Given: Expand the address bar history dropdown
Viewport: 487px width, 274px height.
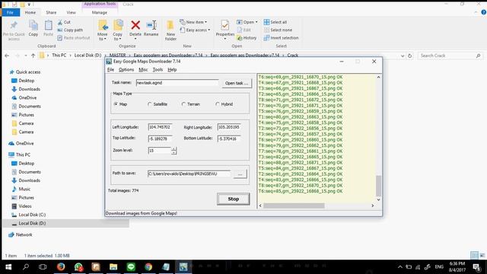Looking at the screenshot, I should 403,56.
